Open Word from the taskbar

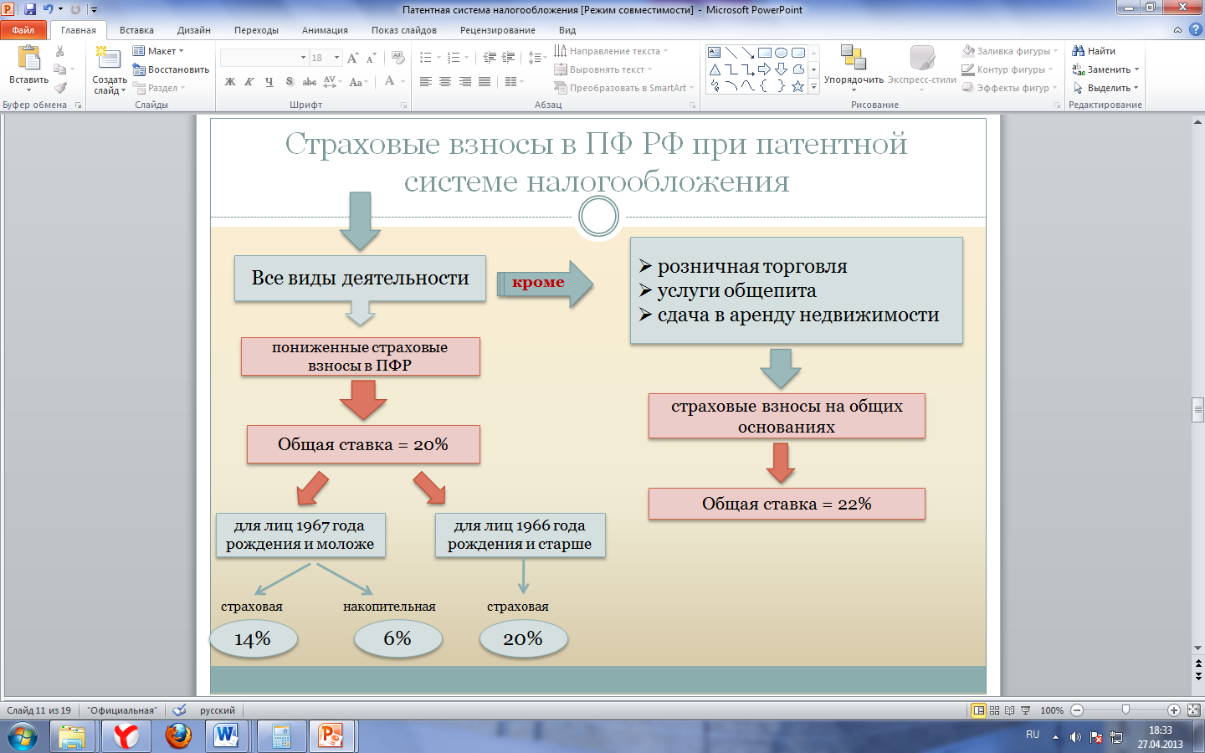226,736
